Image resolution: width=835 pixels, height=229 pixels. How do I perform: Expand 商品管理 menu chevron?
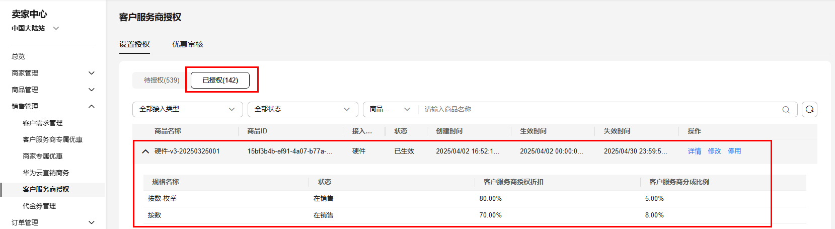(x=92, y=90)
